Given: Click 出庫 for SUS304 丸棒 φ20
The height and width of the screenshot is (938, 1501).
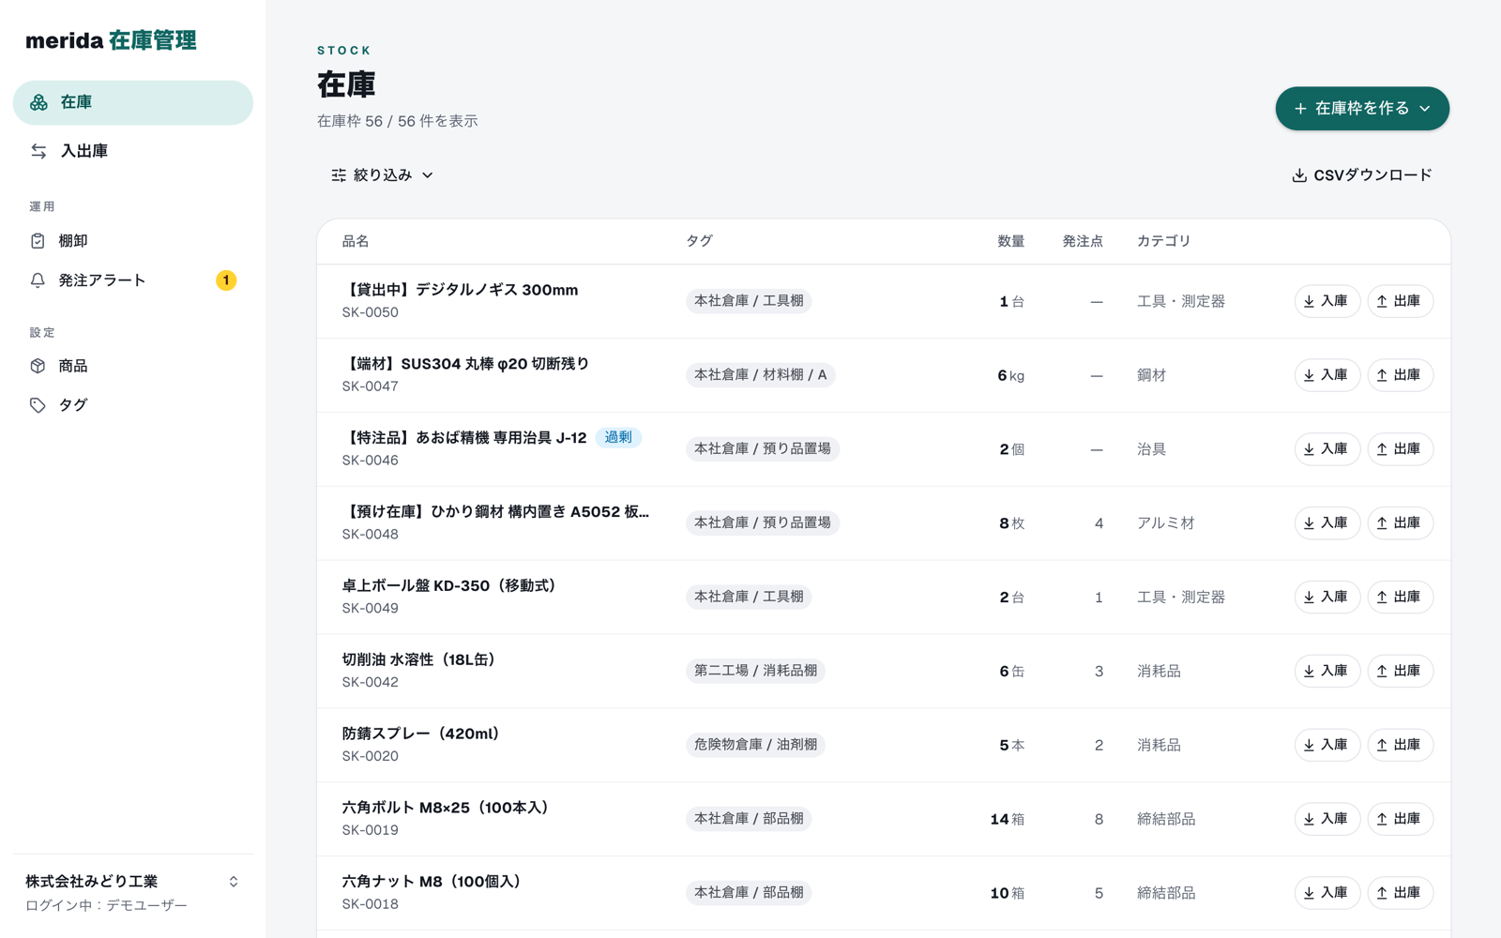Looking at the screenshot, I should pos(1400,375).
